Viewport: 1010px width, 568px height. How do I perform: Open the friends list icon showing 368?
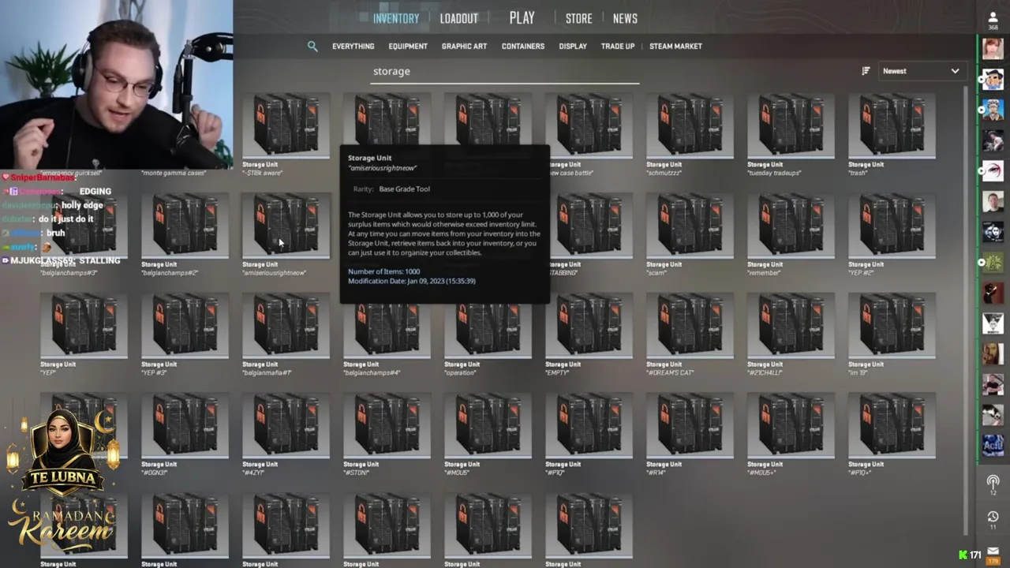click(993, 20)
